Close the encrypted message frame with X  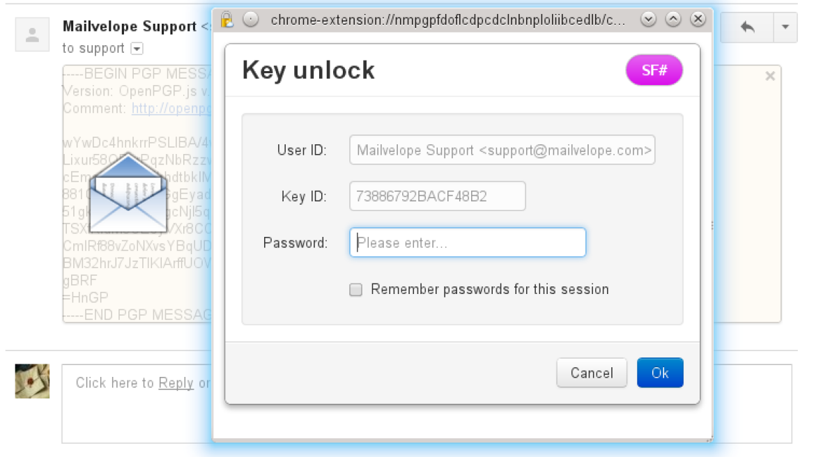pos(770,77)
